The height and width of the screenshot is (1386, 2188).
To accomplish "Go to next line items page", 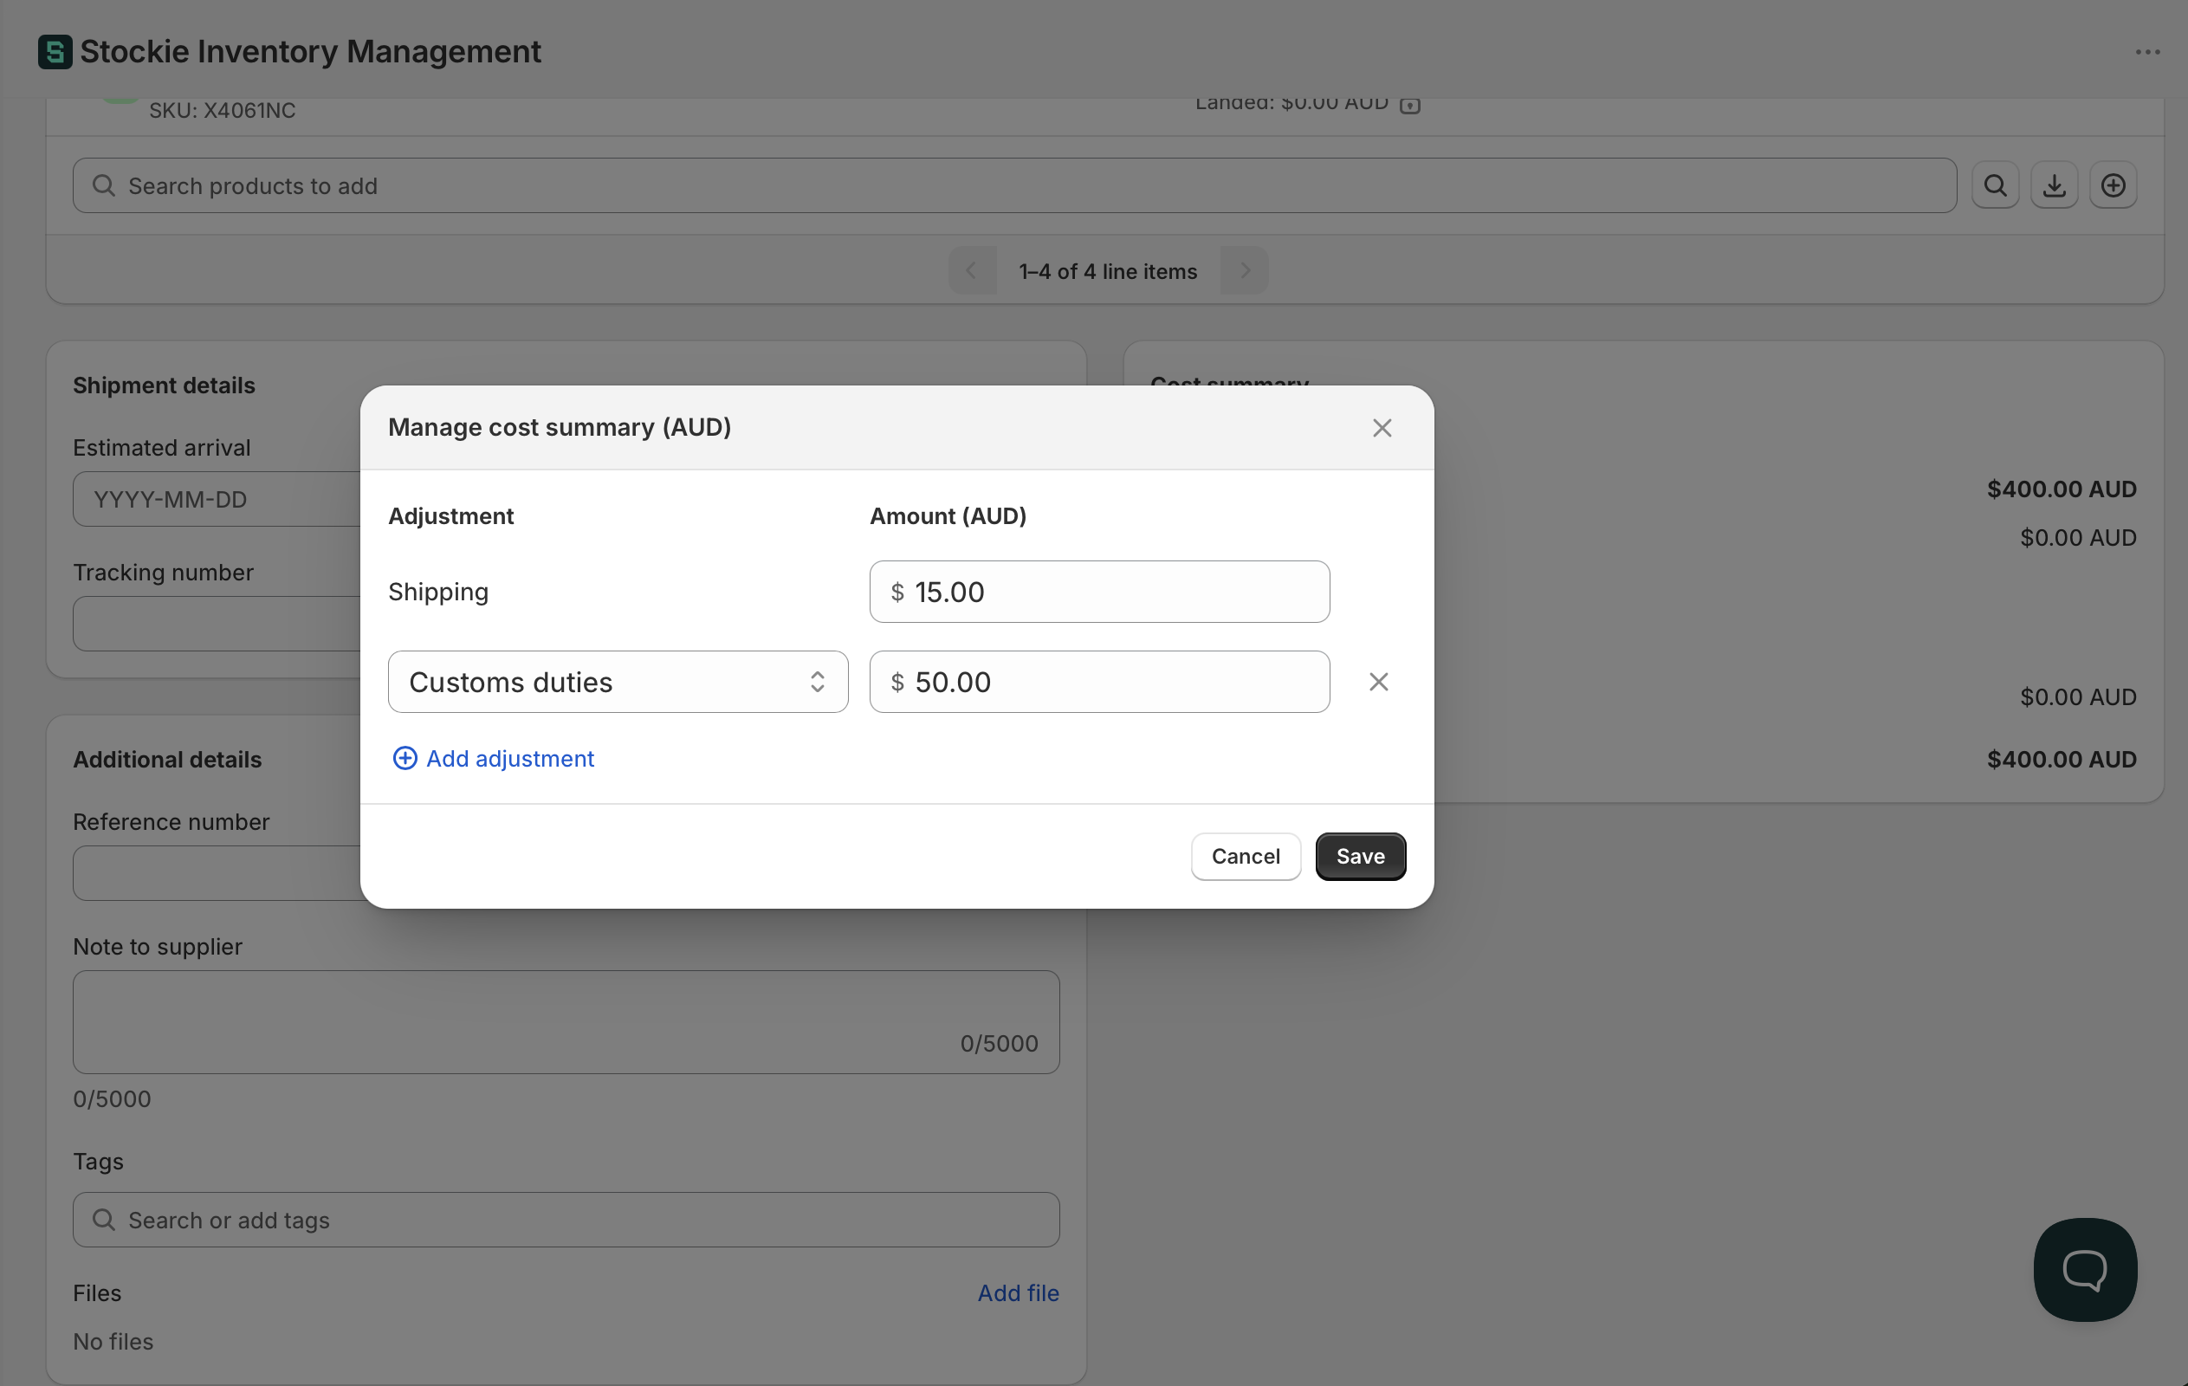I will [x=1244, y=271].
